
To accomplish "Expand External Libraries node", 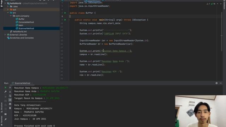I will [x=5, y=35].
